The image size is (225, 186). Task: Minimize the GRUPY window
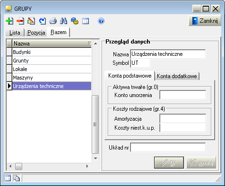(197, 9)
